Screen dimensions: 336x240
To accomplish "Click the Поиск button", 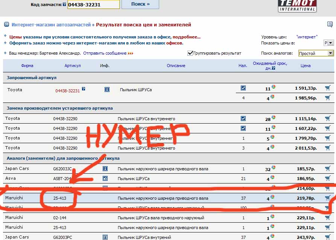I will click(x=140, y=4).
